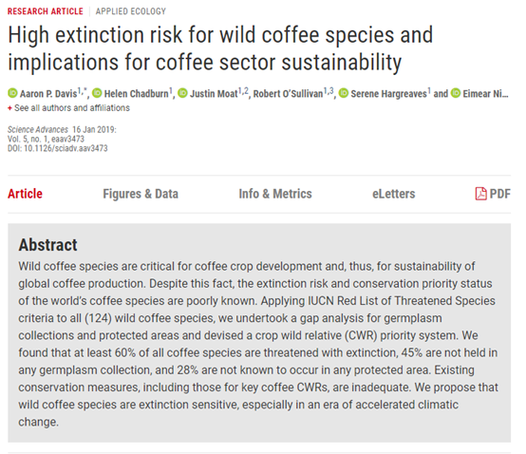526x454 pixels.
Task: Click ORCID icon next to Aaron P. Davis
Action: tap(12, 93)
